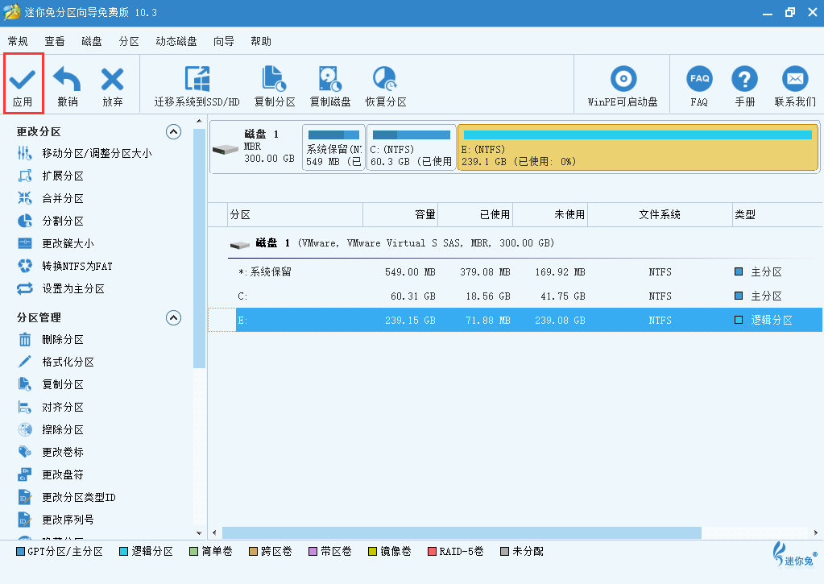This screenshot has width=824, height=584.
Task: Select 磁盘 1 MBR 300.00 GB header
Action: (256, 147)
